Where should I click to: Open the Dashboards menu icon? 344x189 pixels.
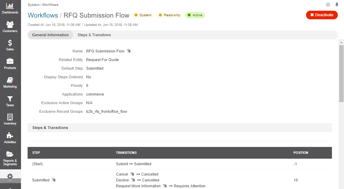[x=10, y=6]
